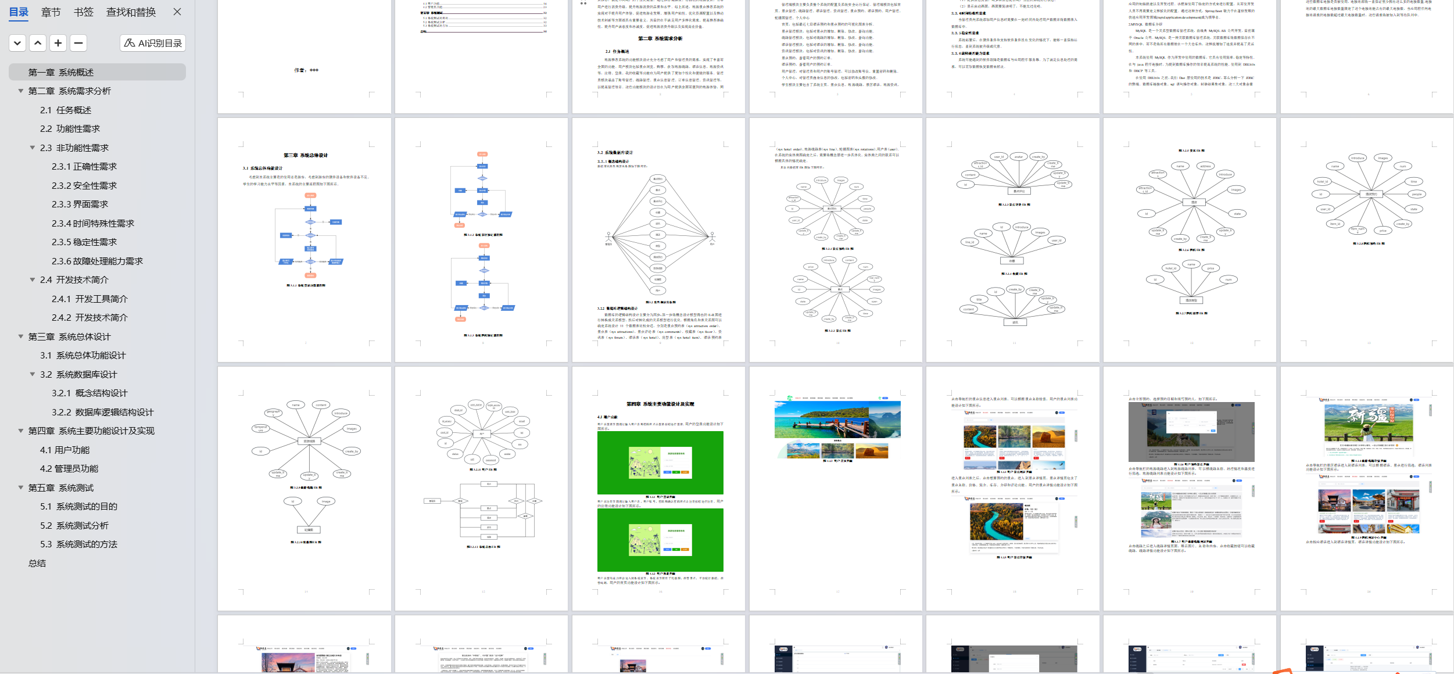
Task: Open the 书签 tab
Action: tap(84, 12)
